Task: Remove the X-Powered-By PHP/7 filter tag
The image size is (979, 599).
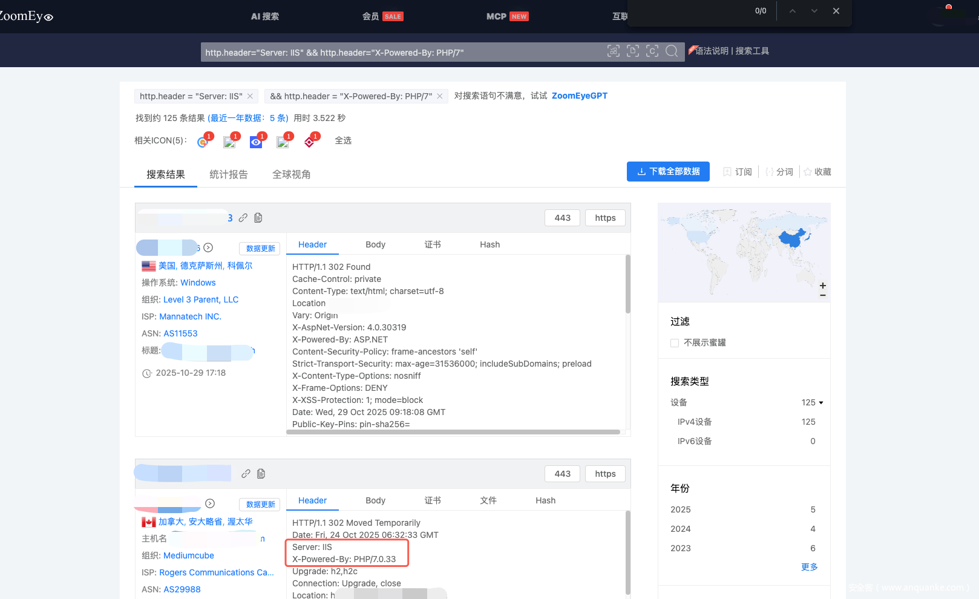Action: tap(440, 96)
